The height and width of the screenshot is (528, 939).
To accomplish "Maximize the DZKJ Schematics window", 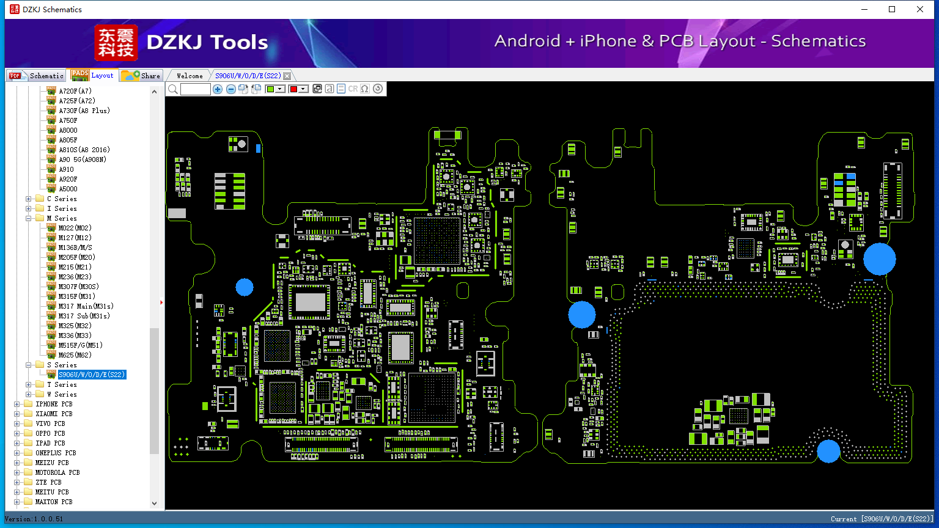I will click(x=892, y=9).
